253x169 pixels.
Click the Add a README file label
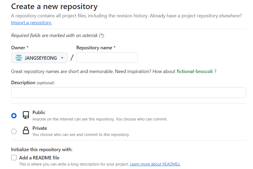[x=39, y=158]
